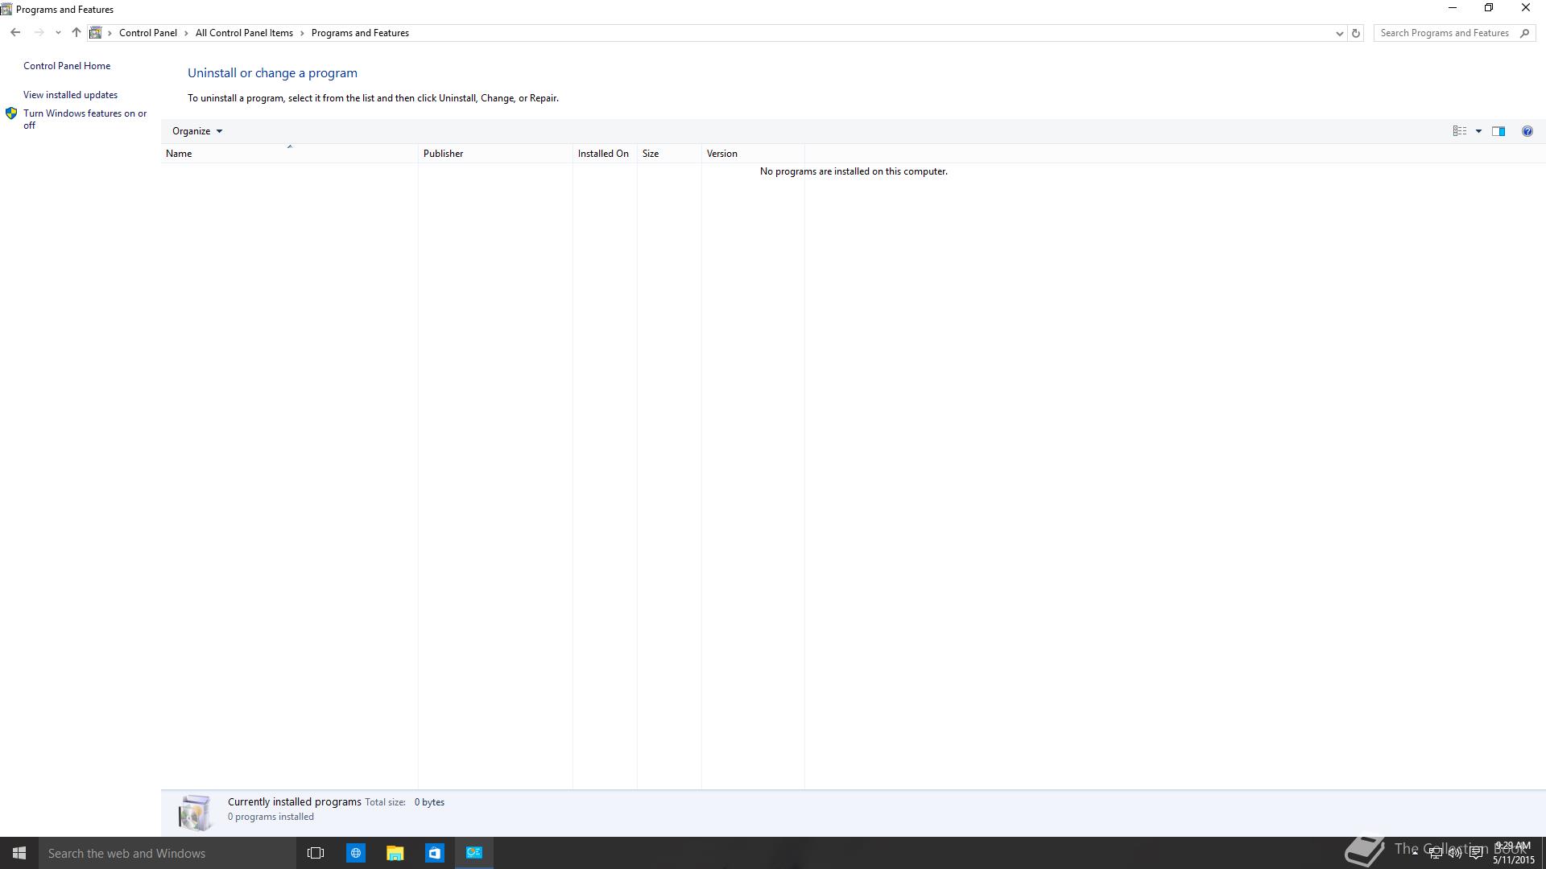The width and height of the screenshot is (1546, 869).
Task: Refresh the Programs and Features view
Action: point(1356,33)
